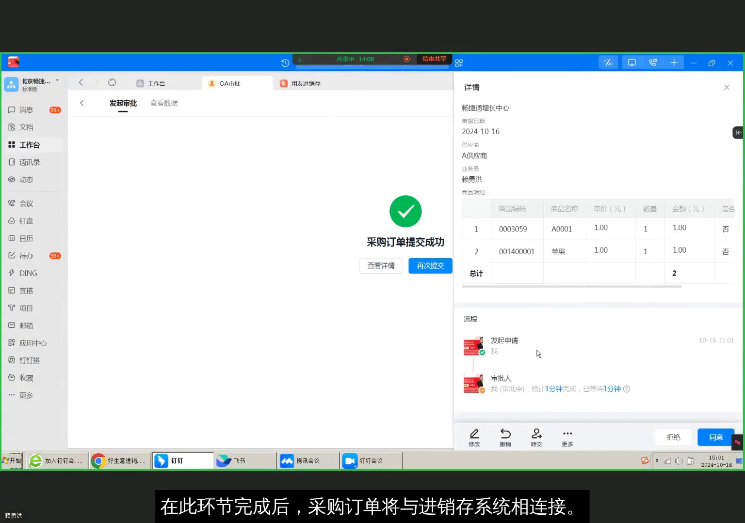
Task: Open the 应用中心 app center
Action: [x=32, y=343]
